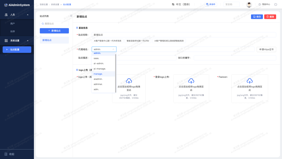Choose ai-admin. from the domain list
Screen dimensions: 282x159
[x=99, y=63]
